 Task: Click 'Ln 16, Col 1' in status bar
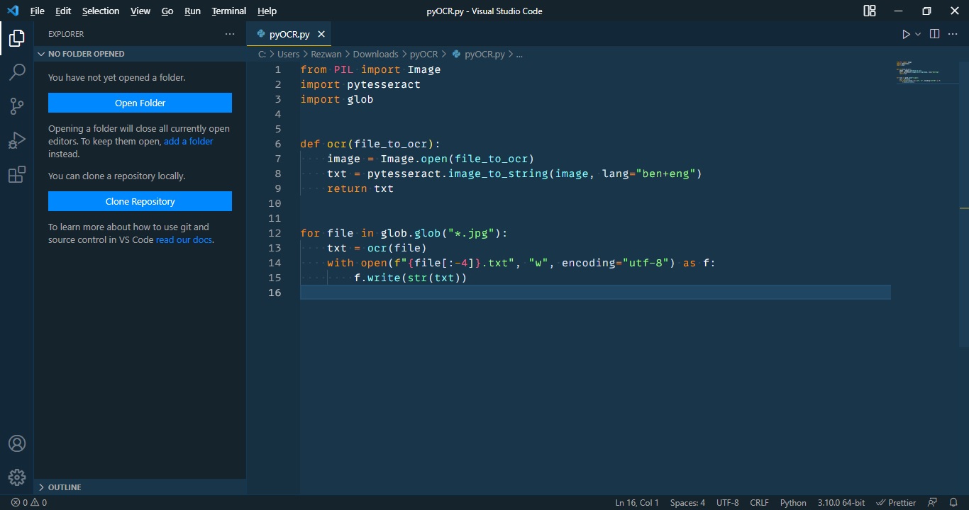click(x=637, y=502)
